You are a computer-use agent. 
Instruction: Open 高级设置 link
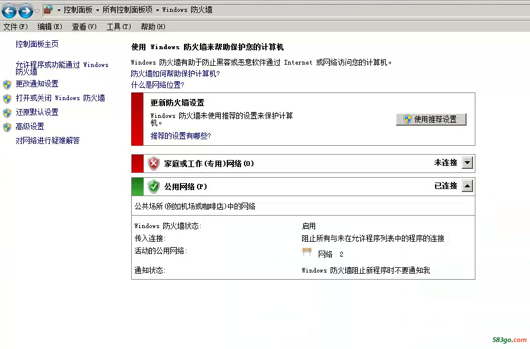(x=30, y=126)
